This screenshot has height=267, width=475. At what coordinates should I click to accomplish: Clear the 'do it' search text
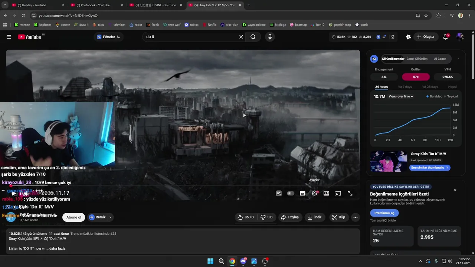click(241, 37)
